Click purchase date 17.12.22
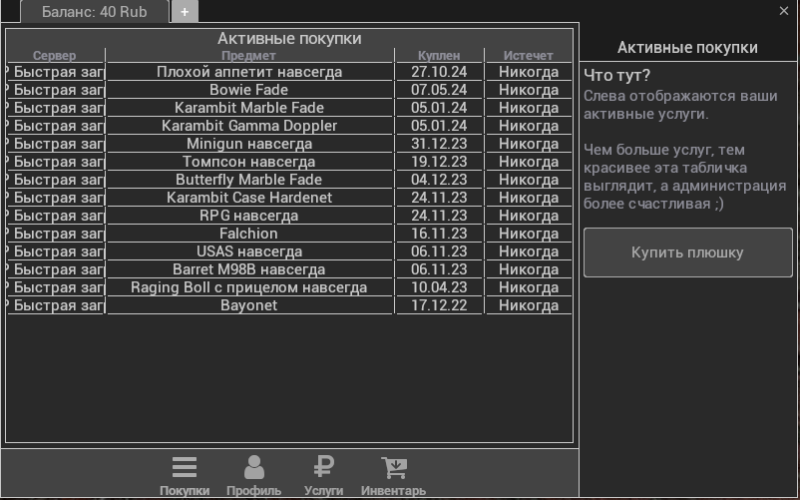The image size is (800, 500). 439,305
